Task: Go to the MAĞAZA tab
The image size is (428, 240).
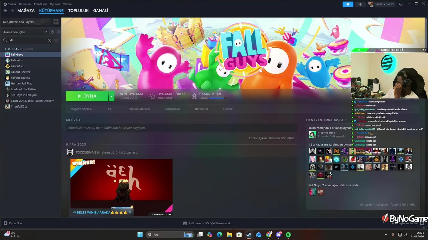Action: pyautogui.click(x=26, y=11)
